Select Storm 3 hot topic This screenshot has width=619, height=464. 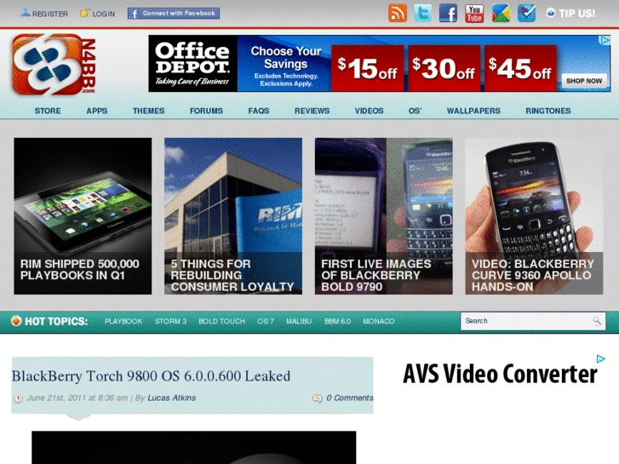(x=170, y=322)
